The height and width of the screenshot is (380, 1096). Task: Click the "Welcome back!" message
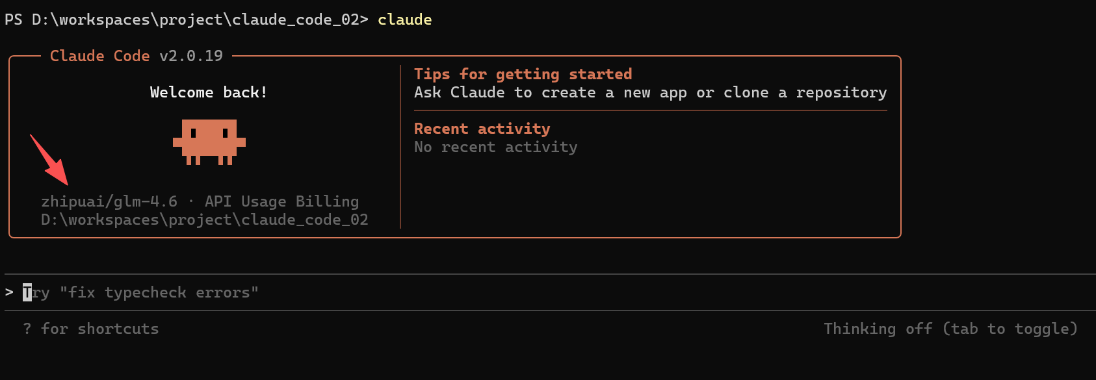tap(209, 92)
